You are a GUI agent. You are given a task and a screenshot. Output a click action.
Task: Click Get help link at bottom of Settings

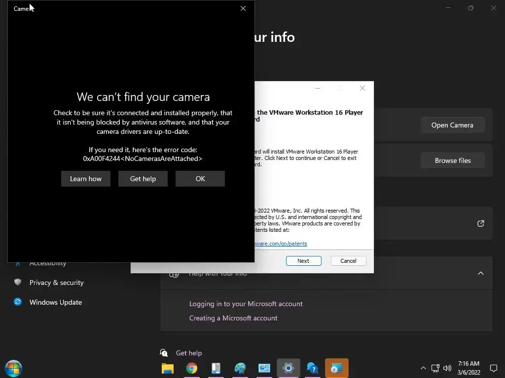click(189, 353)
